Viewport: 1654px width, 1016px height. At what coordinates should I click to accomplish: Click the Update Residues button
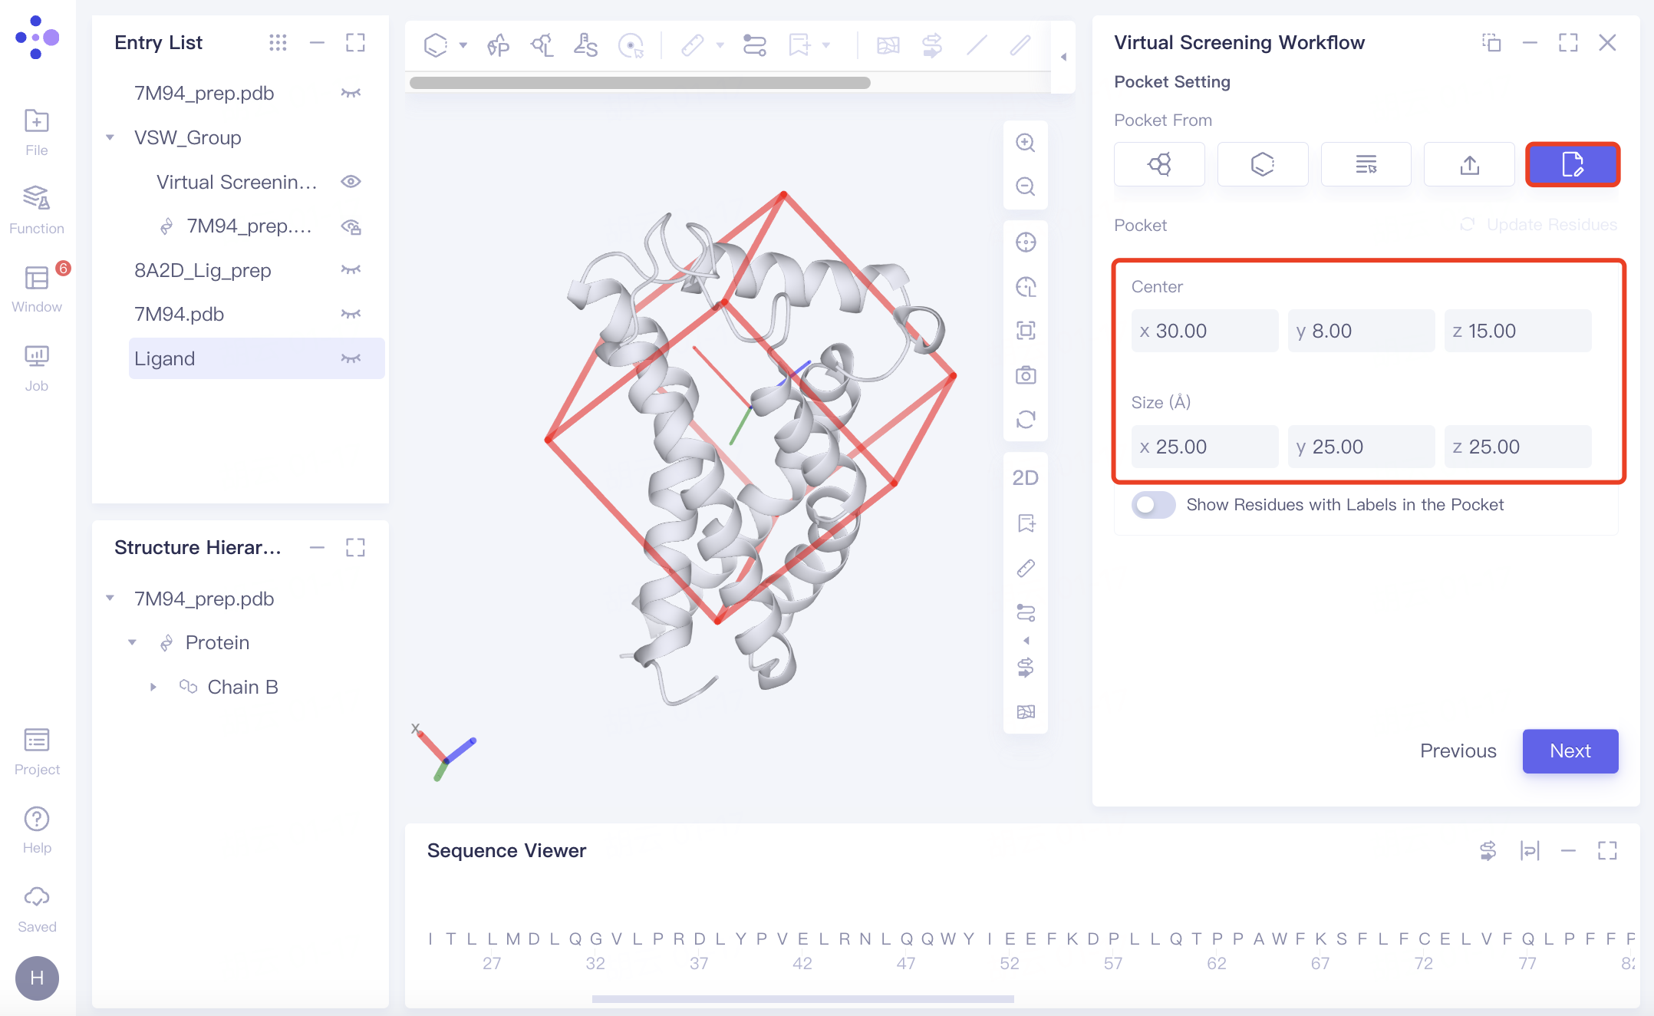pyautogui.click(x=1538, y=225)
